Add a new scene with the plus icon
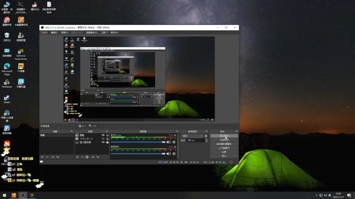This screenshot has height=199, width=355. [x=42, y=157]
